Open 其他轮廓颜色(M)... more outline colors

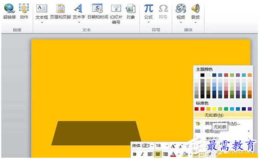point(223,123)
